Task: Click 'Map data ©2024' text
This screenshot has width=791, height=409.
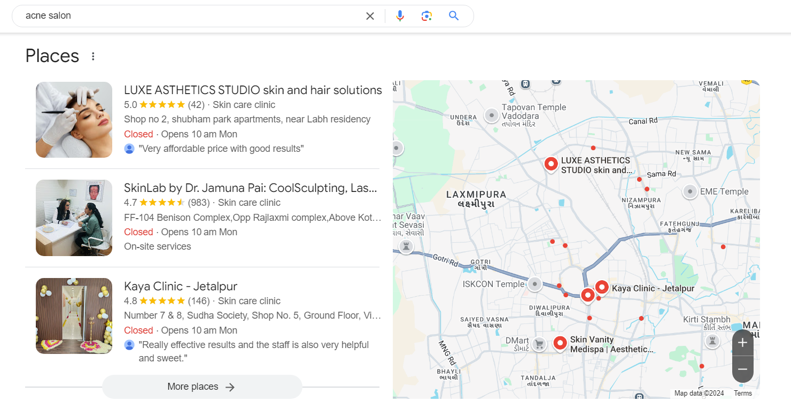Action: (x=699, y=393)
